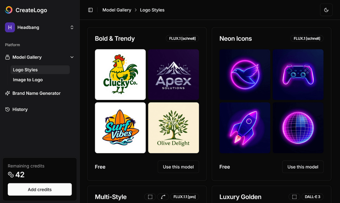
Task: Collapse the Model Gallery chevron
Action: pos(72,57)
